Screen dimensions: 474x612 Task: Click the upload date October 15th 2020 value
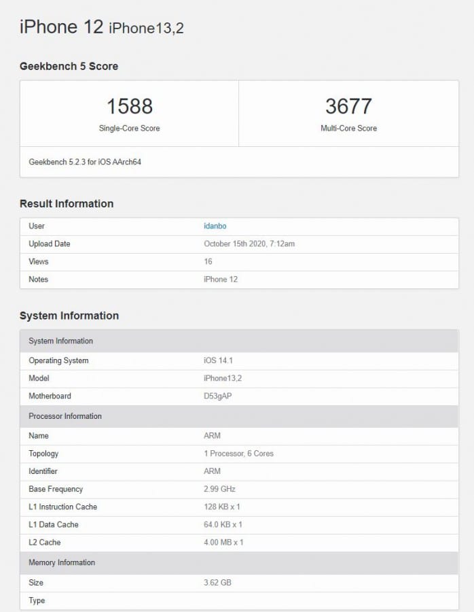pos(249,243)
